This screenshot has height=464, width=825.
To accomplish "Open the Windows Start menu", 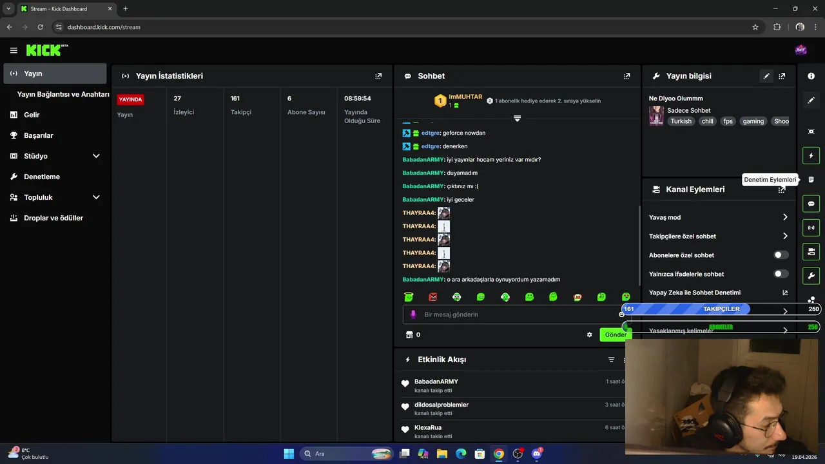I will (x=289, y=454).
